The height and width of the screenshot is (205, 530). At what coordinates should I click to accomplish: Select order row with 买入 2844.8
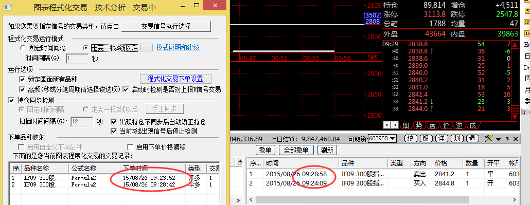click(x=382, y=183)
